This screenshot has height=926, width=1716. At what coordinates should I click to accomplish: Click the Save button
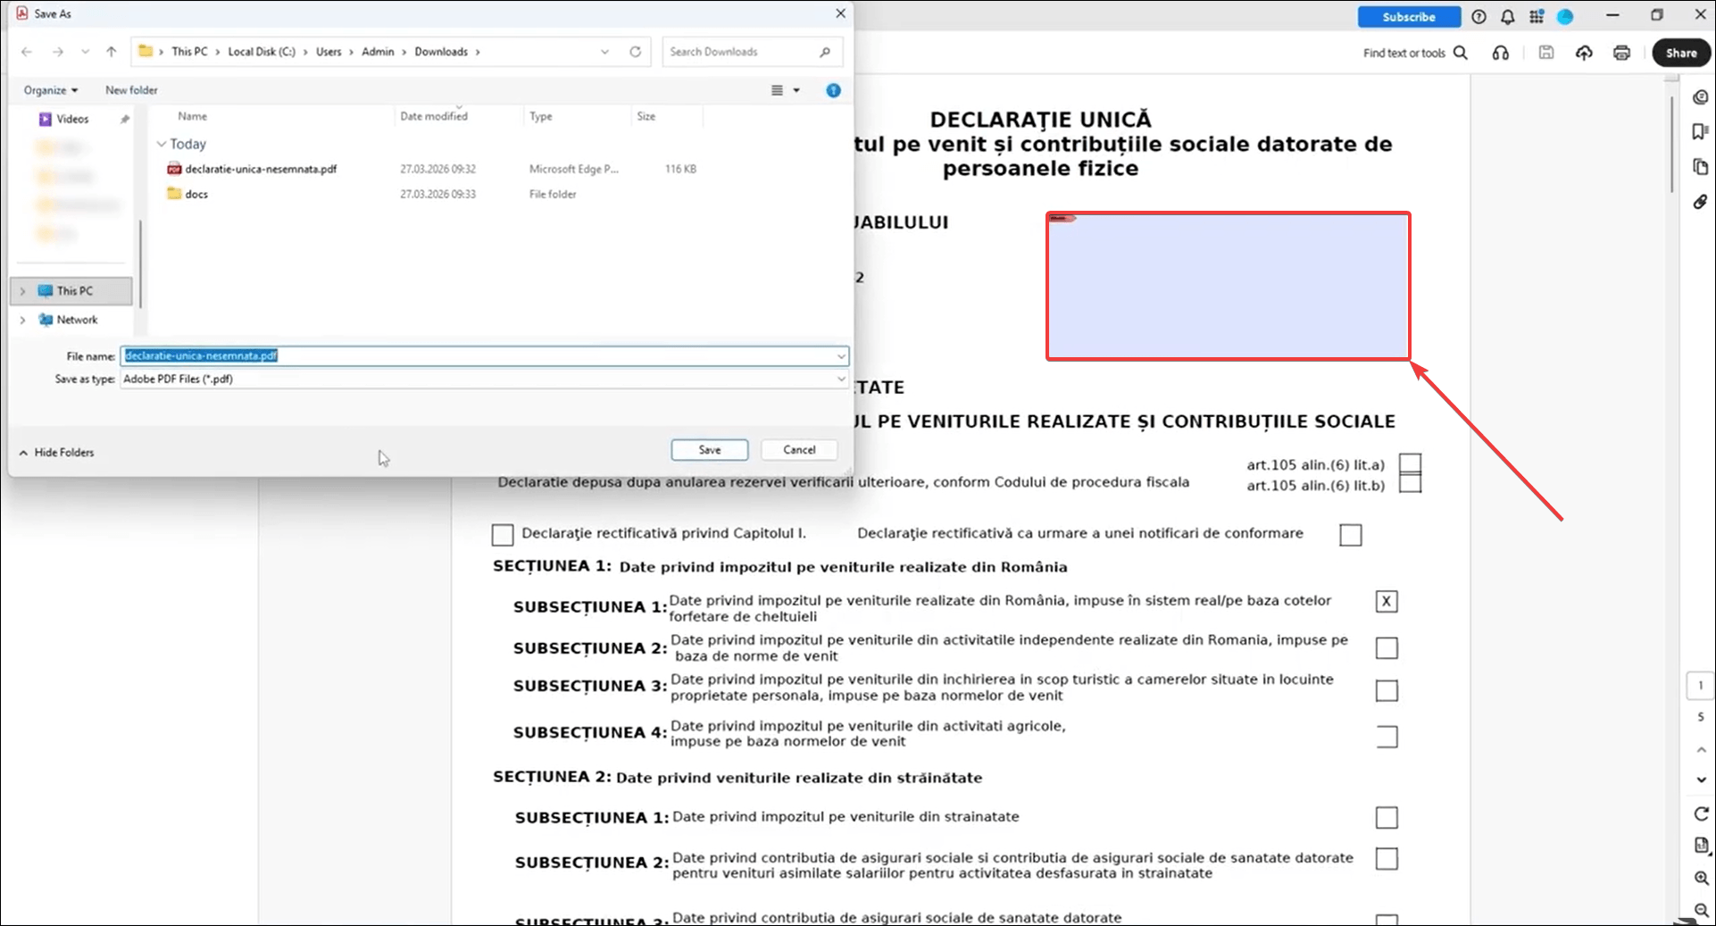[709, 450]
